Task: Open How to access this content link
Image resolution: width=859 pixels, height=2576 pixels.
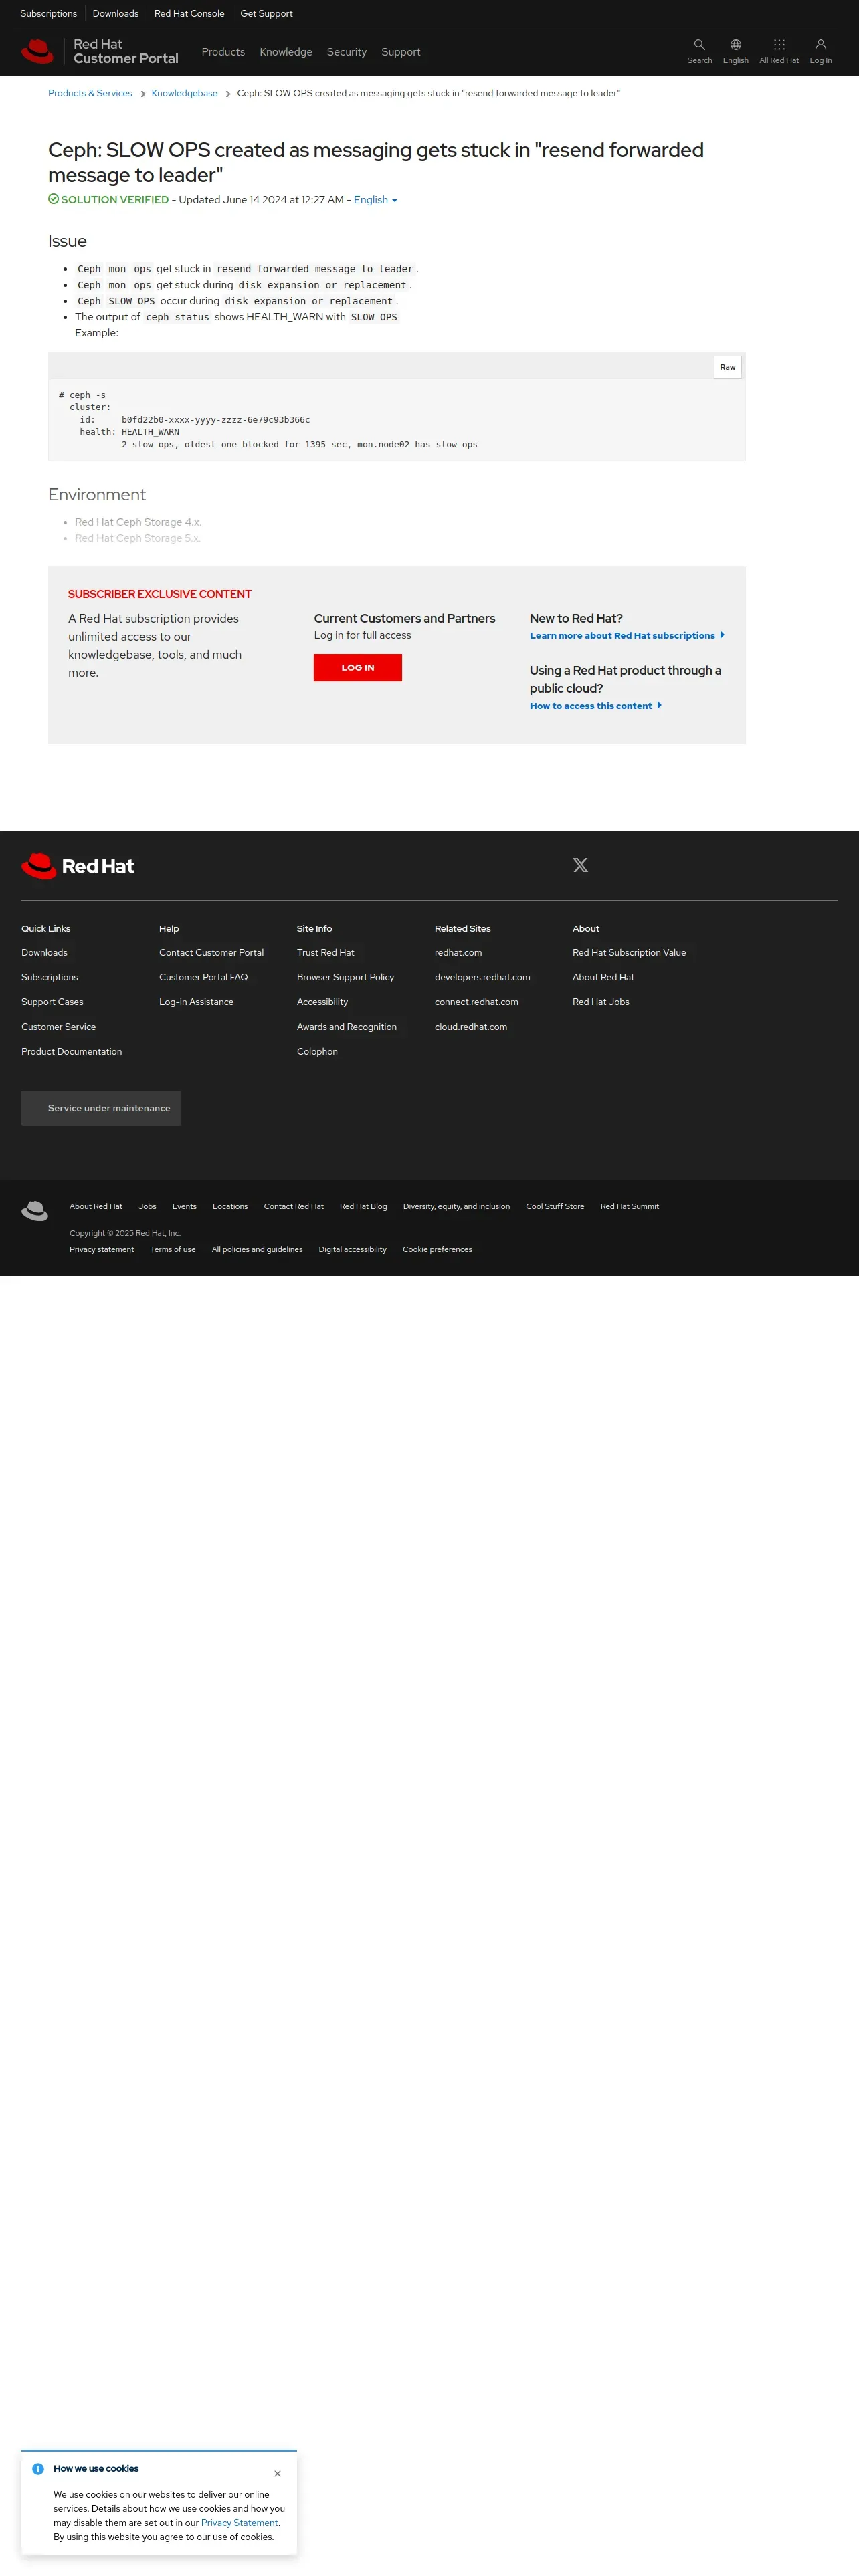Action: [x=596, y=706]
